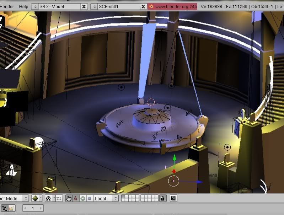The height and width of the screenshot is (215, 284).
Task: Enable the translate manipulator triangle
Action: tap(75, 199)
